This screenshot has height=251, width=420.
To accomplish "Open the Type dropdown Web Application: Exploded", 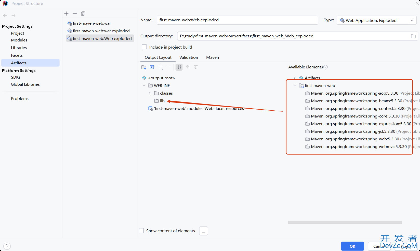I will [377, 20].
